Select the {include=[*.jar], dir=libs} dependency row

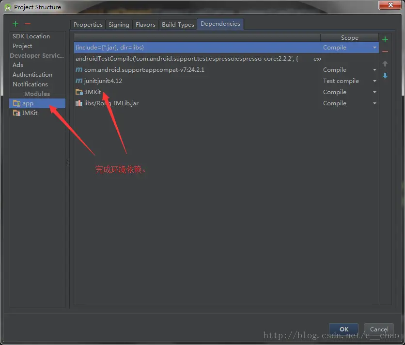[x=226, y=48]
